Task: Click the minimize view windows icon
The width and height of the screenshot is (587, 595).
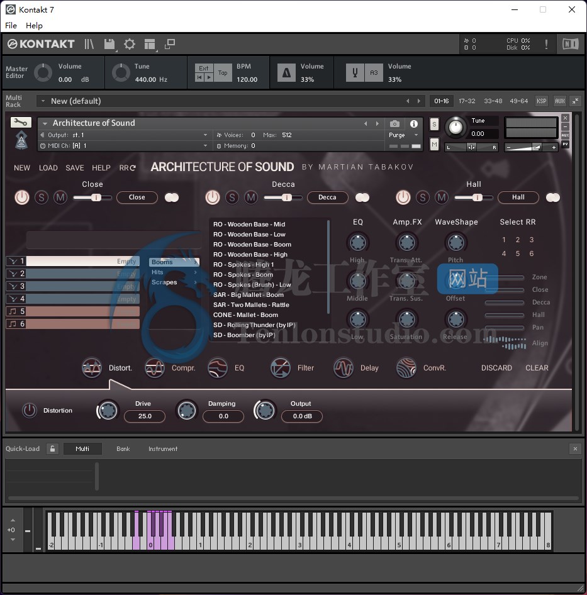Action: tap(170, 44)
